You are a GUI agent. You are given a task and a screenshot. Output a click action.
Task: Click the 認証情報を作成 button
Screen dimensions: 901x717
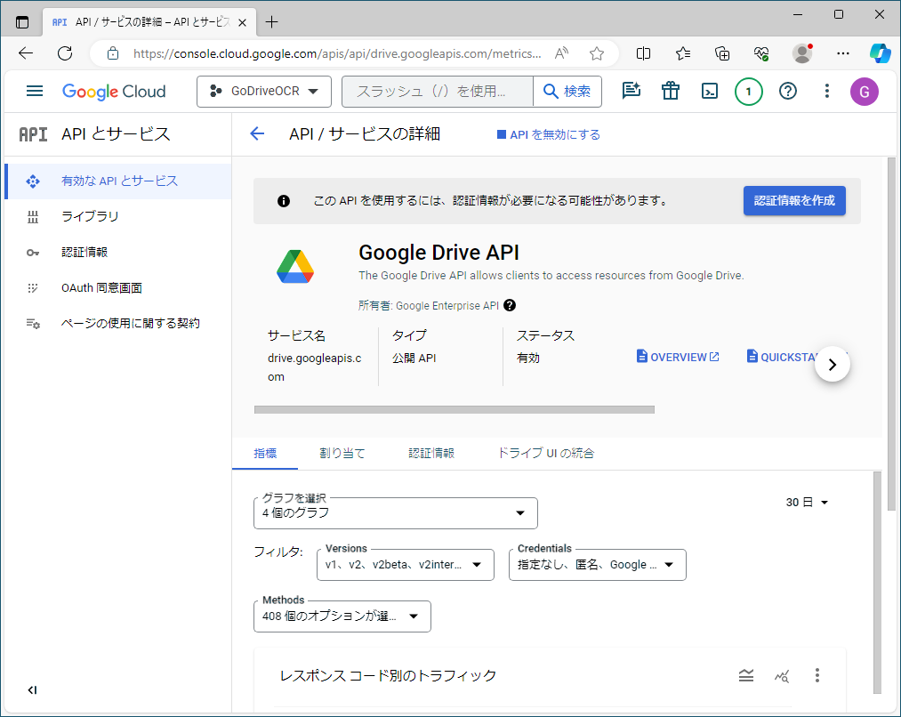tap(794, 200)
